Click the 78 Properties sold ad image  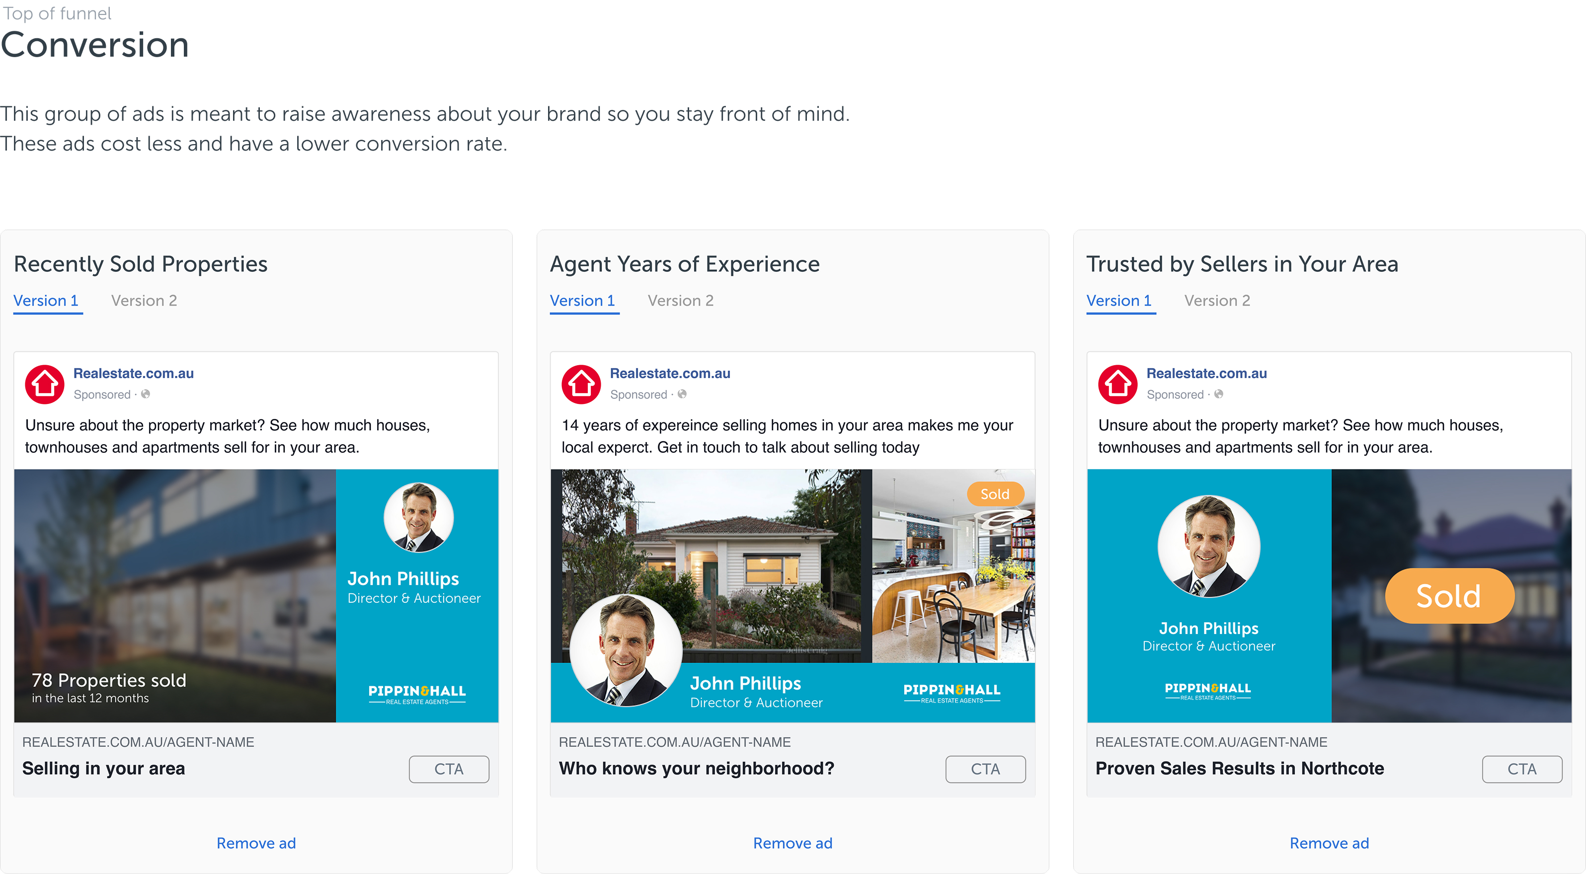pos(175,595)
